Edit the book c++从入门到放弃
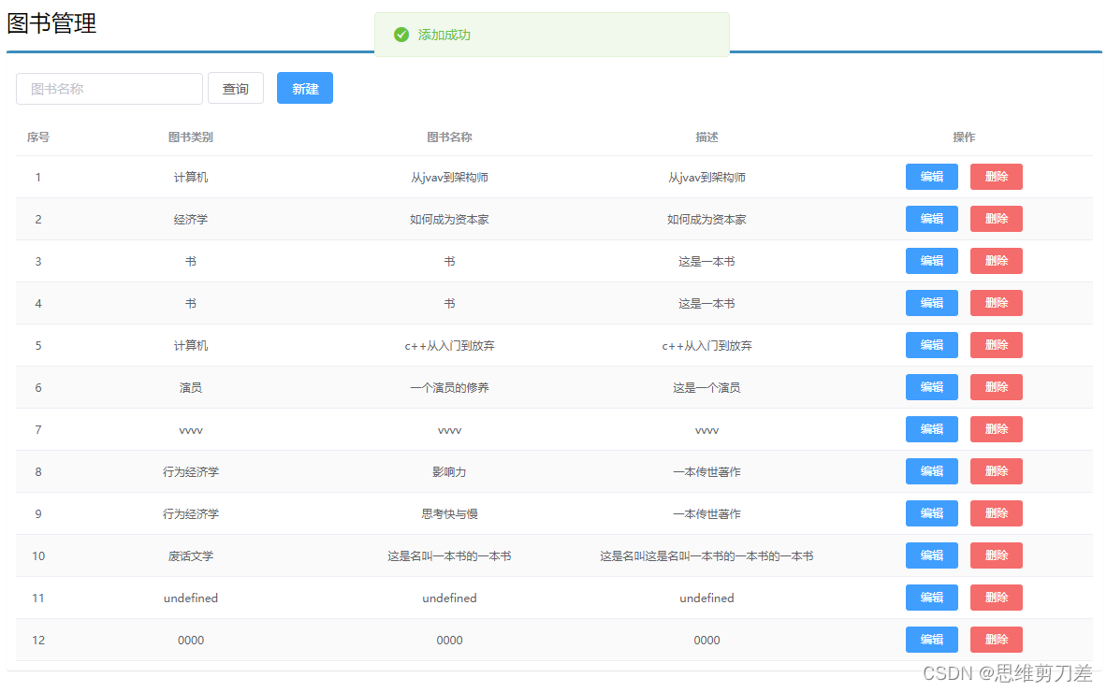 931,344
